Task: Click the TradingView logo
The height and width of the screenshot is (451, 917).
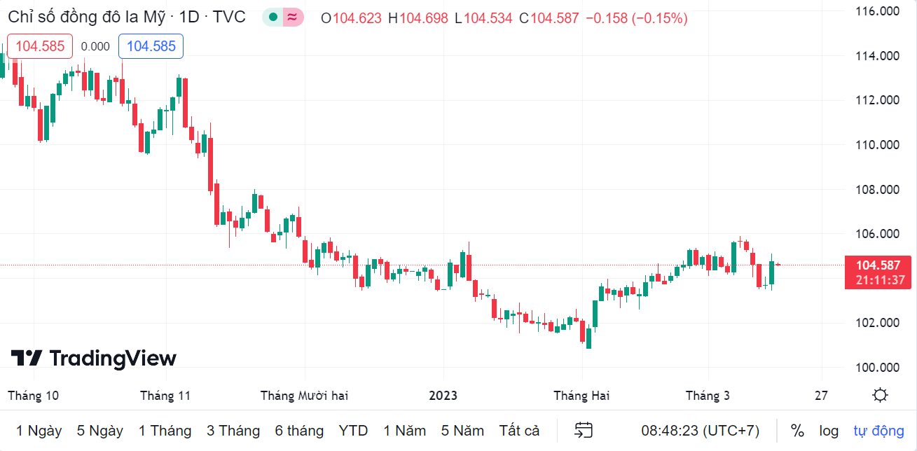Action: [94, 359]
